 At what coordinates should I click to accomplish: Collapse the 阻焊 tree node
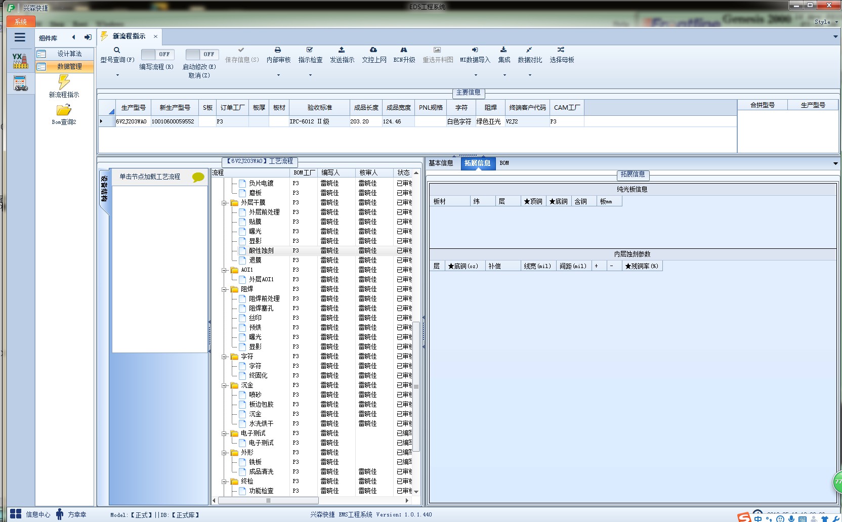click(x=224, y=290)
